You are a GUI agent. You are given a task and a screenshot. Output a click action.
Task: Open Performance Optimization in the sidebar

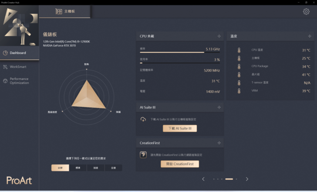coord(20,81)
